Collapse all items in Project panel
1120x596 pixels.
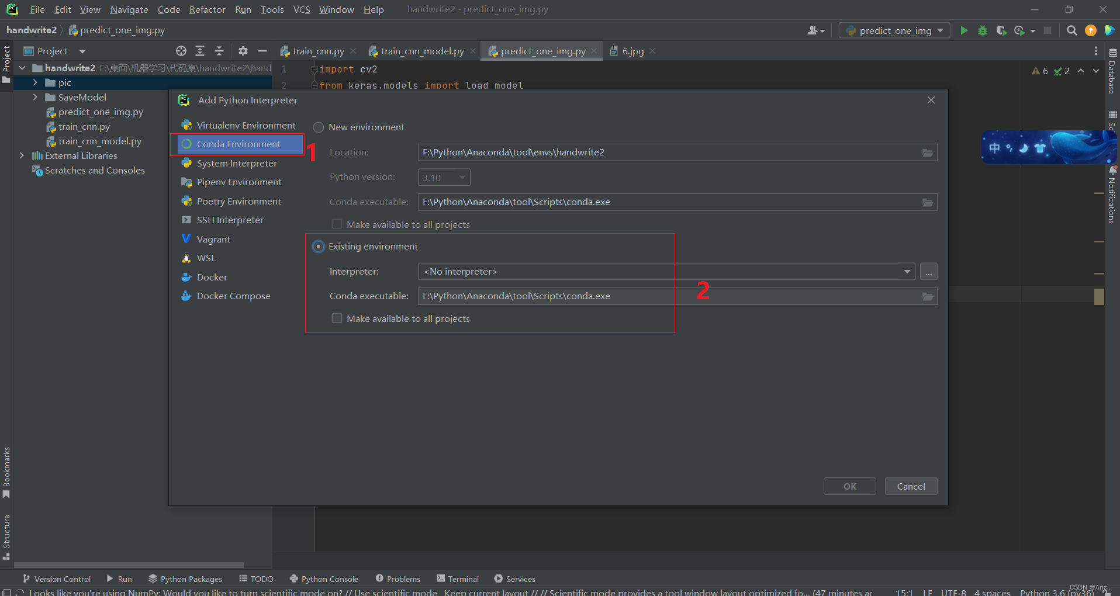pyautogui.click(x=219, y=51)
